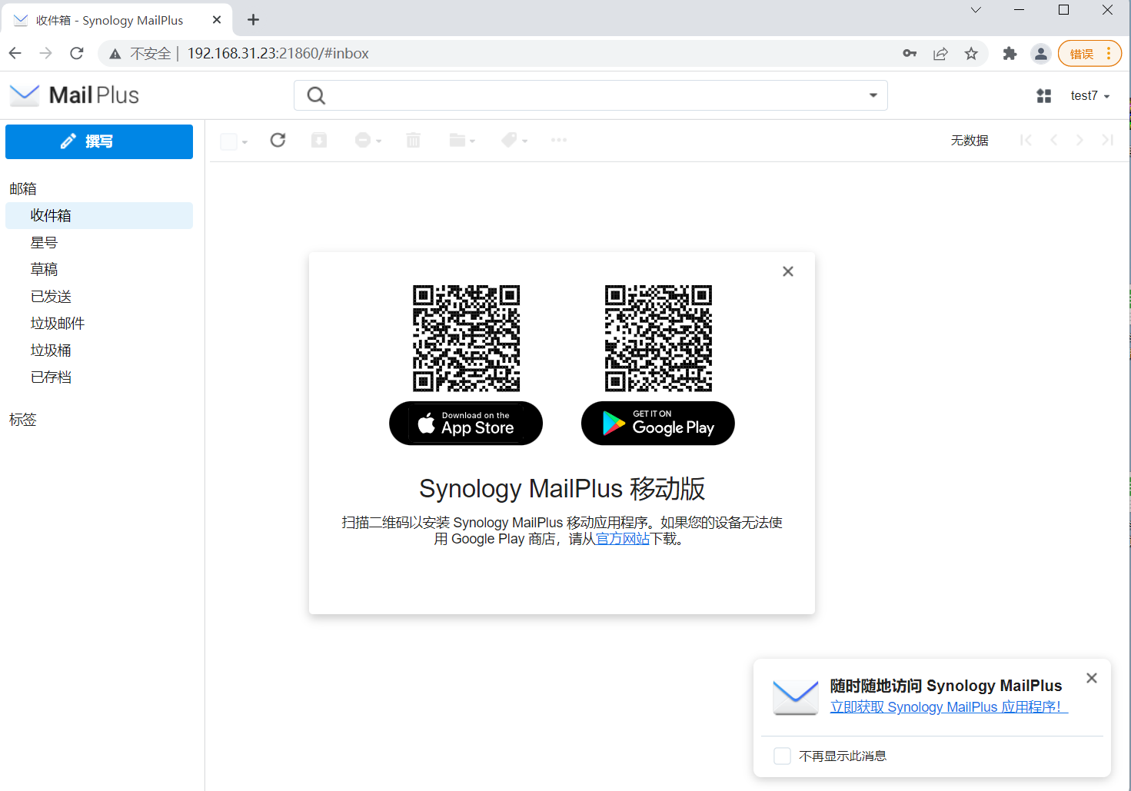Click the Google Play QR code
The height and width of the screenshot is (791, 1131).
pos(658,338)
